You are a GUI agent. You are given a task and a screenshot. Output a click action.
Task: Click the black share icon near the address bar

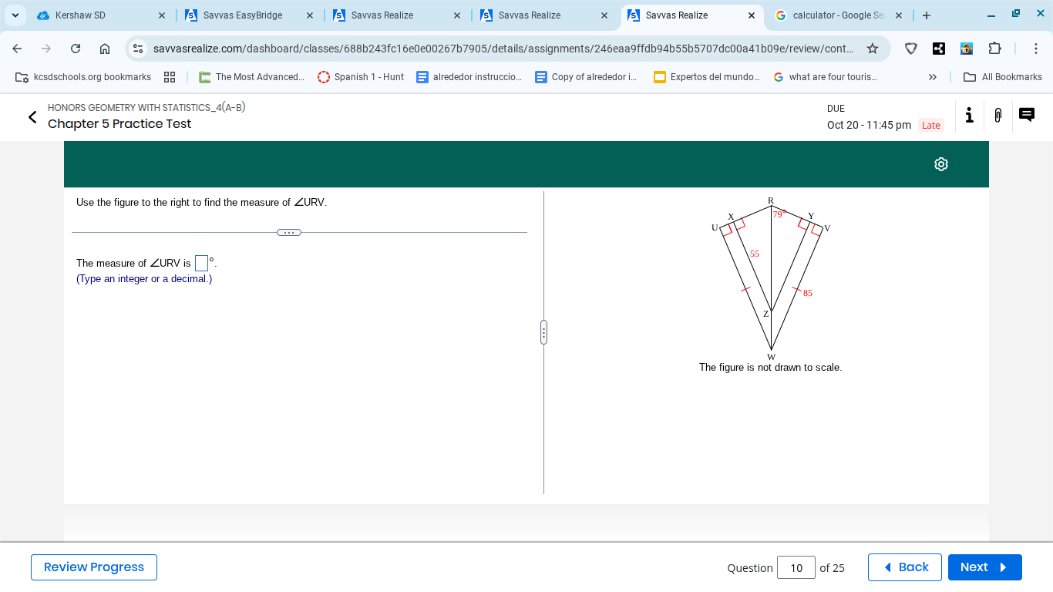coord(939,48)
